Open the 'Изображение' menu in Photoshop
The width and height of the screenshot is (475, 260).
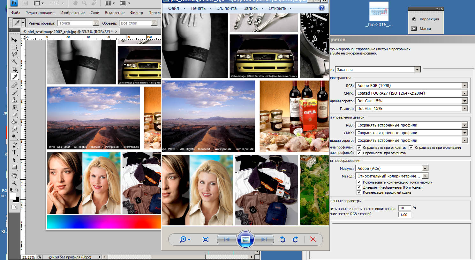point(72,13)
